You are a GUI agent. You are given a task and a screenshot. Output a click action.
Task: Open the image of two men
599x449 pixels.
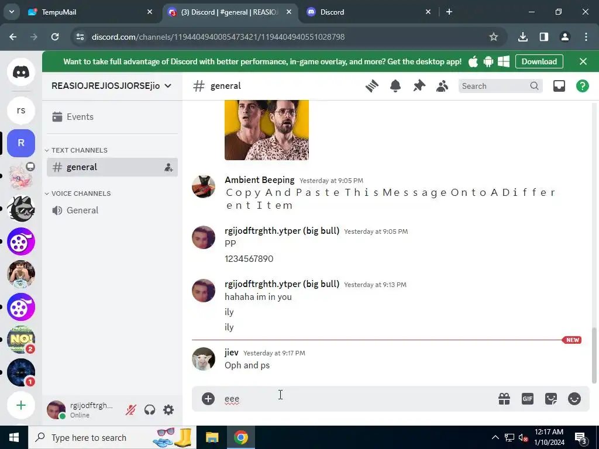267,130
